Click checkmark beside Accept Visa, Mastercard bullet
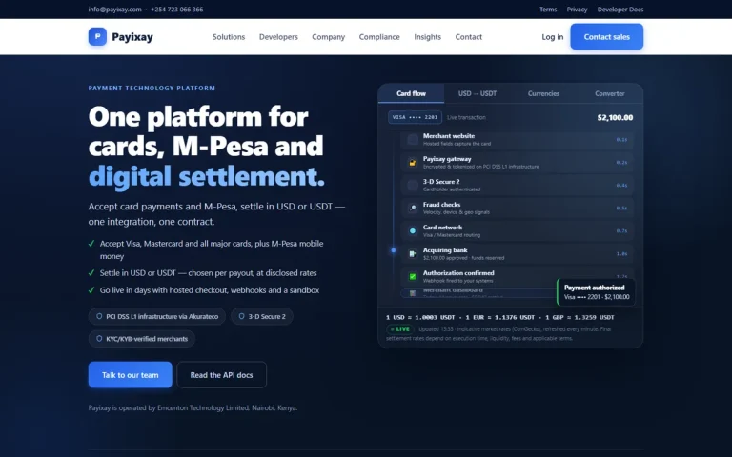The width and height of the screenshot is (732, 457). tap(91, 244)
